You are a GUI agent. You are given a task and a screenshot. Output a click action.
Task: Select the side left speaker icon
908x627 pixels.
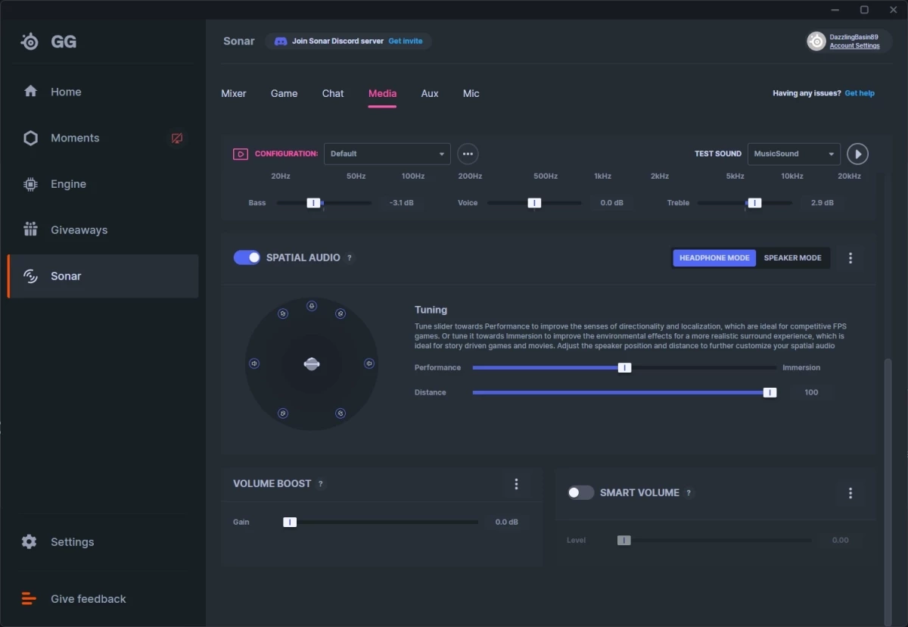pos(254,363)
